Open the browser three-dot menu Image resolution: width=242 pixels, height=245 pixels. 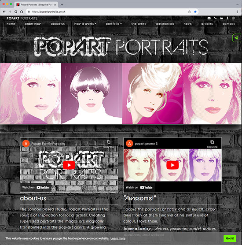238,12
